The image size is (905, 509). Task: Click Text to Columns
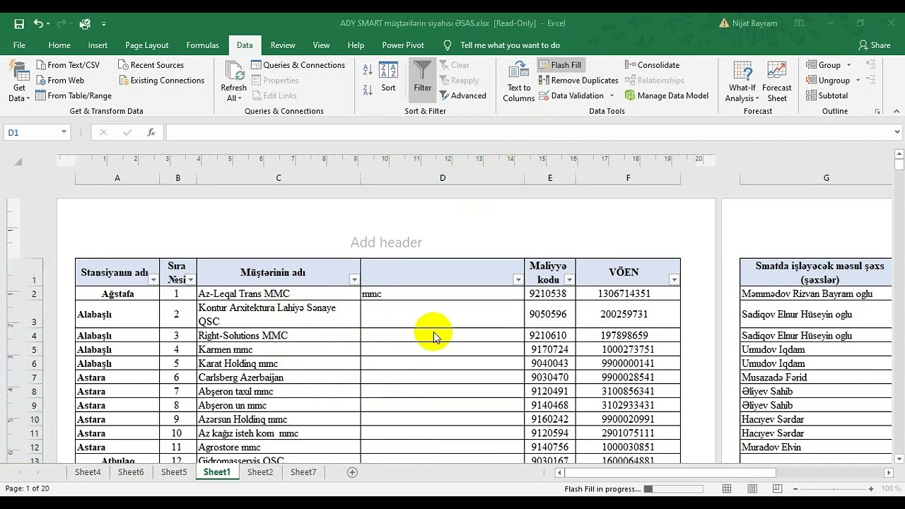pos(518,82)
